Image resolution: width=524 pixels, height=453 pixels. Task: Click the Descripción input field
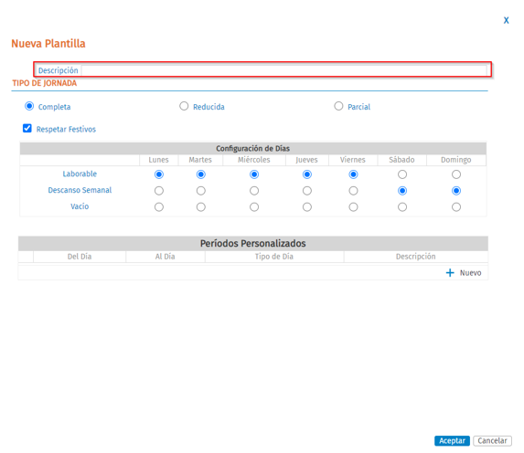point(284,70)
